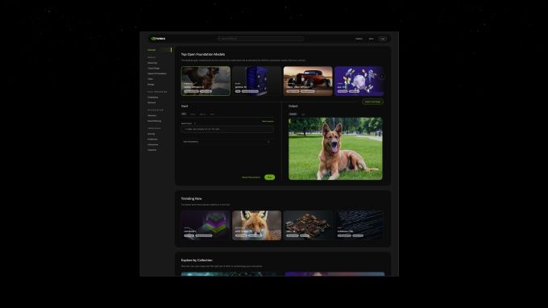Focus the search bar in the header
The height and width of the screenshot is (308, 548).
[261, 39]
